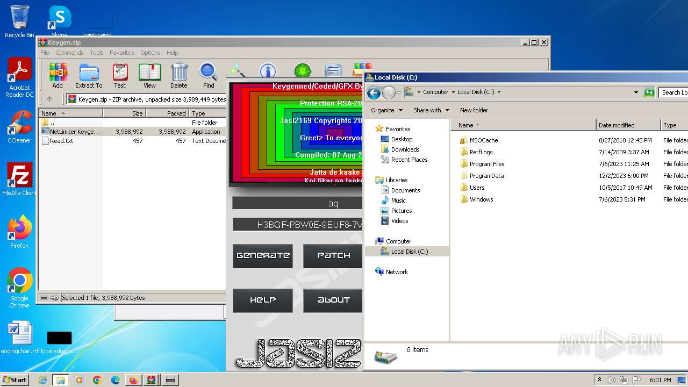Open FileZilla Client desktop icon

point(19,179)
